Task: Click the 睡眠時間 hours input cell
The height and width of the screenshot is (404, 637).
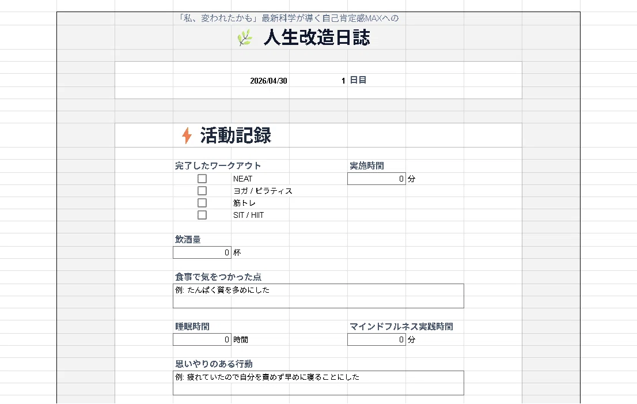Action: coord(202,339)
